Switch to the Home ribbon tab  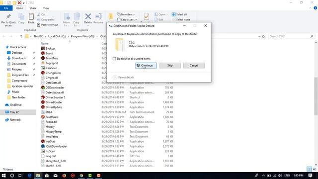[19, 8]
